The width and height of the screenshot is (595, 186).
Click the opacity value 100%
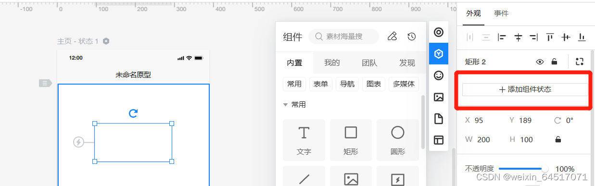coord(565,169)
